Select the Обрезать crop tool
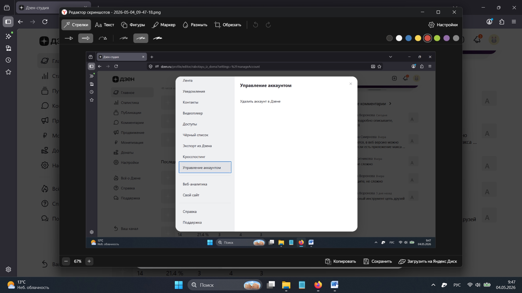Screen dimensions: 522x293 pyautogui.click(x=228, y=25)
